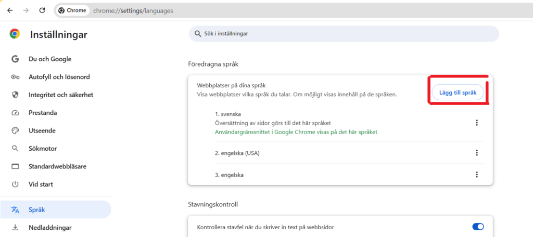Click the back navigation arrow
The width and height of the screenshot is (533, 237).
(x=10, y=10)
